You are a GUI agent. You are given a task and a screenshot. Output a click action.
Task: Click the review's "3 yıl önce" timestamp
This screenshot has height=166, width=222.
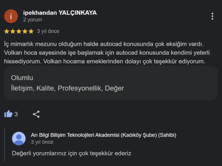pyautogui.click(x=48, y=31)
